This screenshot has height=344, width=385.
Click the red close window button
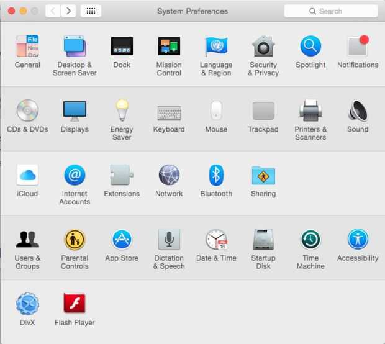coord(11,11)
